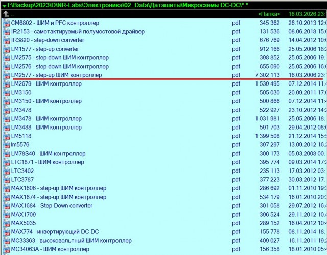Click size value '155 778'

tap(269, 232)
